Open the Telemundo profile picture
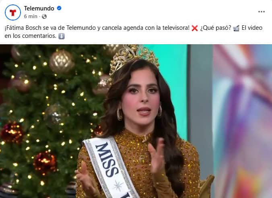 pyautogui.click(x=13, y=12)
